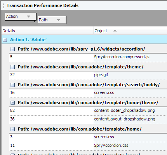The image size is (167, 155).
Task: Select the spry_p1.6/widgets/accordion path row
Action: [x=88, y=49]
